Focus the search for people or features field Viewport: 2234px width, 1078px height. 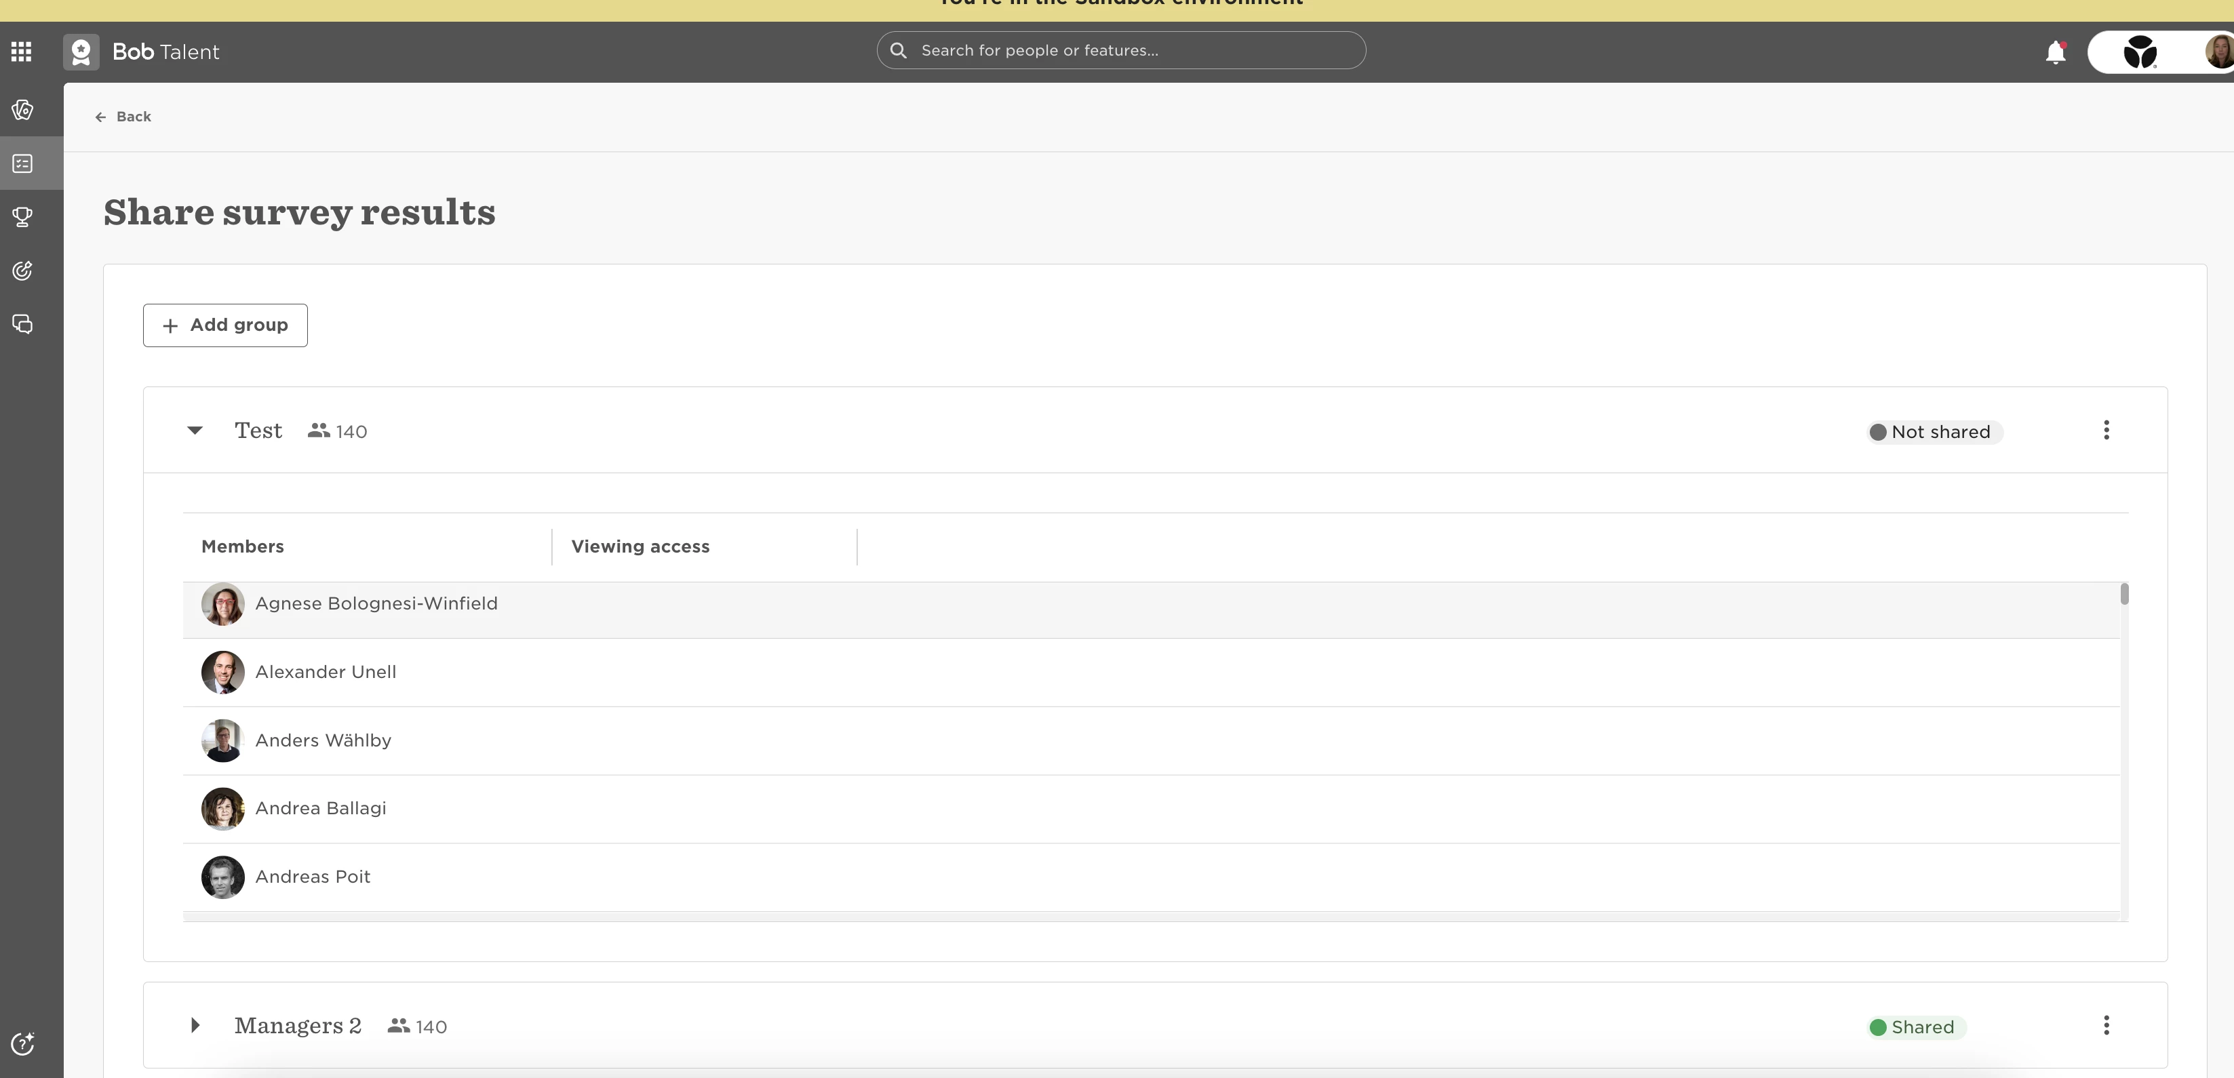pos(1121,50)
